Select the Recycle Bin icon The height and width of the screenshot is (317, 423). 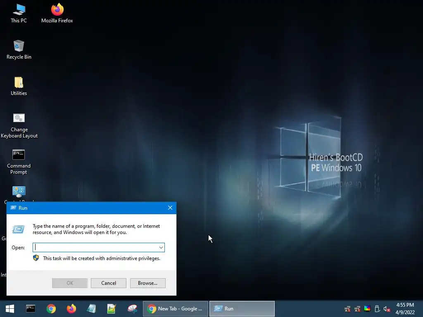(19, 50)
